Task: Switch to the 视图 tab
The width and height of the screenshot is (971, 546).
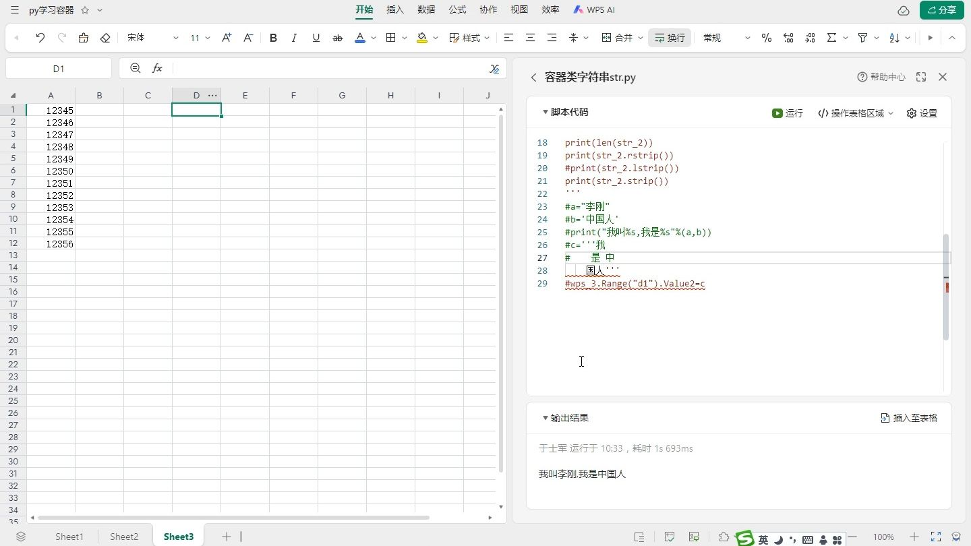Action: click(x=519, y=10)
